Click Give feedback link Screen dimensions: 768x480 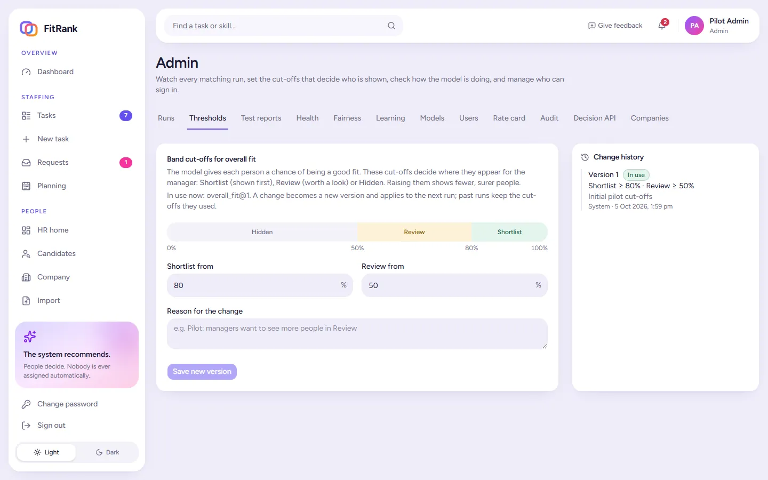tap(615, 26)
